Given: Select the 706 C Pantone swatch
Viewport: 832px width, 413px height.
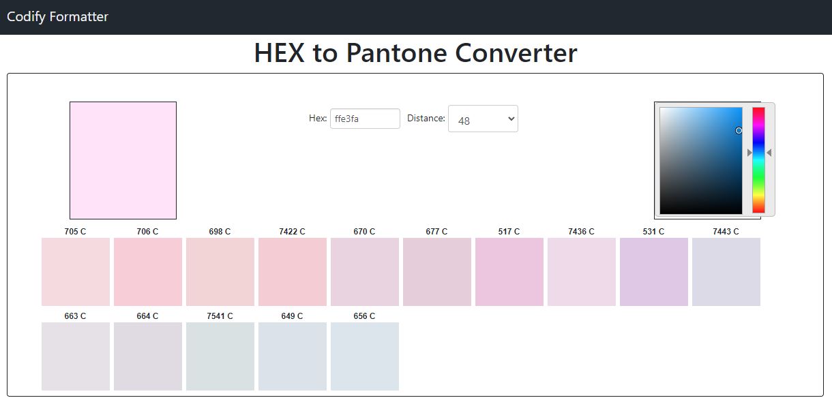Looking at the screenshot, I should point(148,272).
